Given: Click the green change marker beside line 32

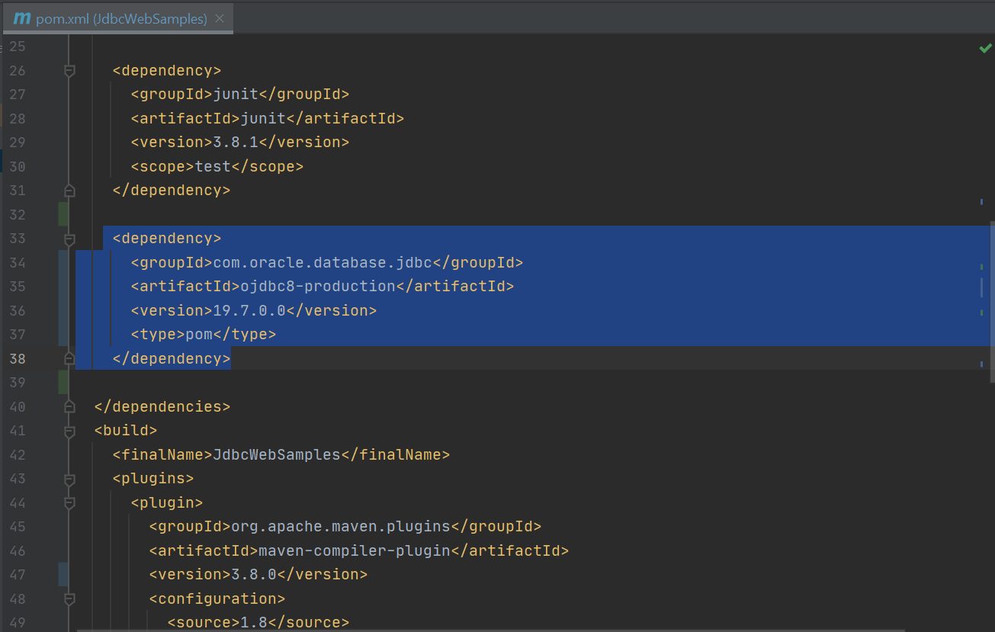Looking at the screenshot, I should pyautogui.click(x=63, y=214).
